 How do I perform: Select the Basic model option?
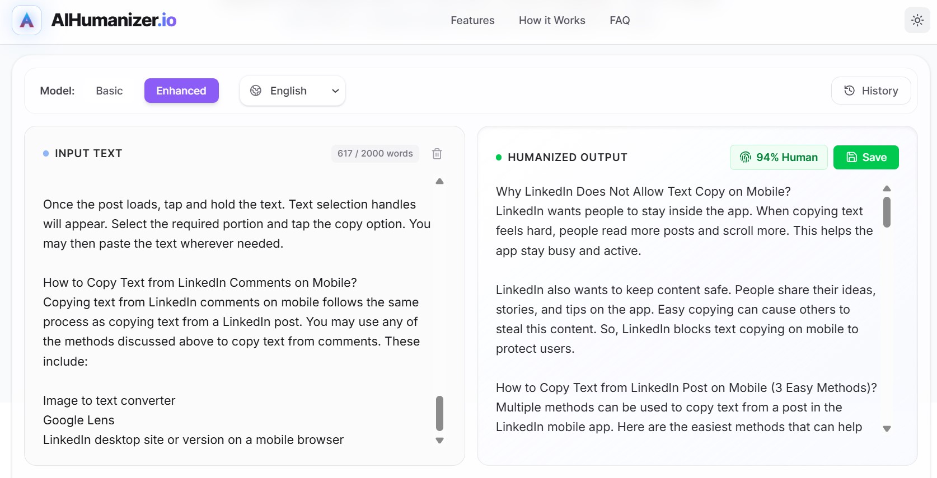point(109,91)
